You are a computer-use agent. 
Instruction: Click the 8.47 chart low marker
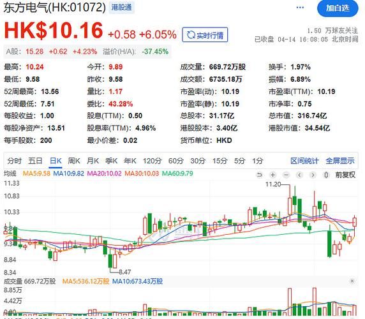[x=125, y=272]
